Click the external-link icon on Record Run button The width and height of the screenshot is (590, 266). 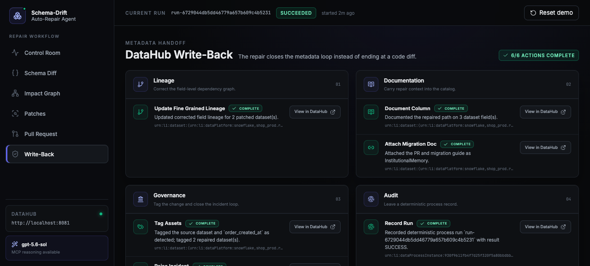tap(563, 227)
